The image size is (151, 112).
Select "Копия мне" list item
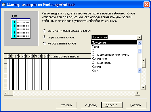[x=114, y=59]
